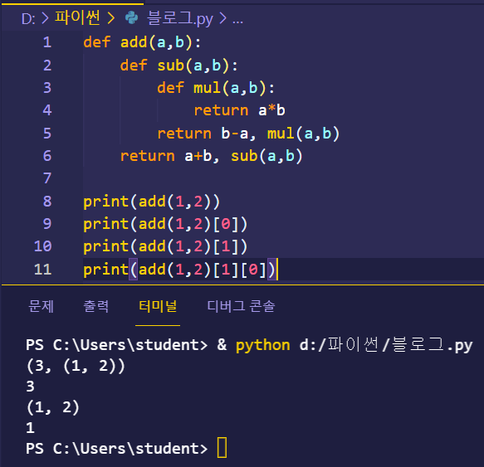The image size is (484, 467).
Task: Switch to the 문제 panel tab
Action: point(41,306)
